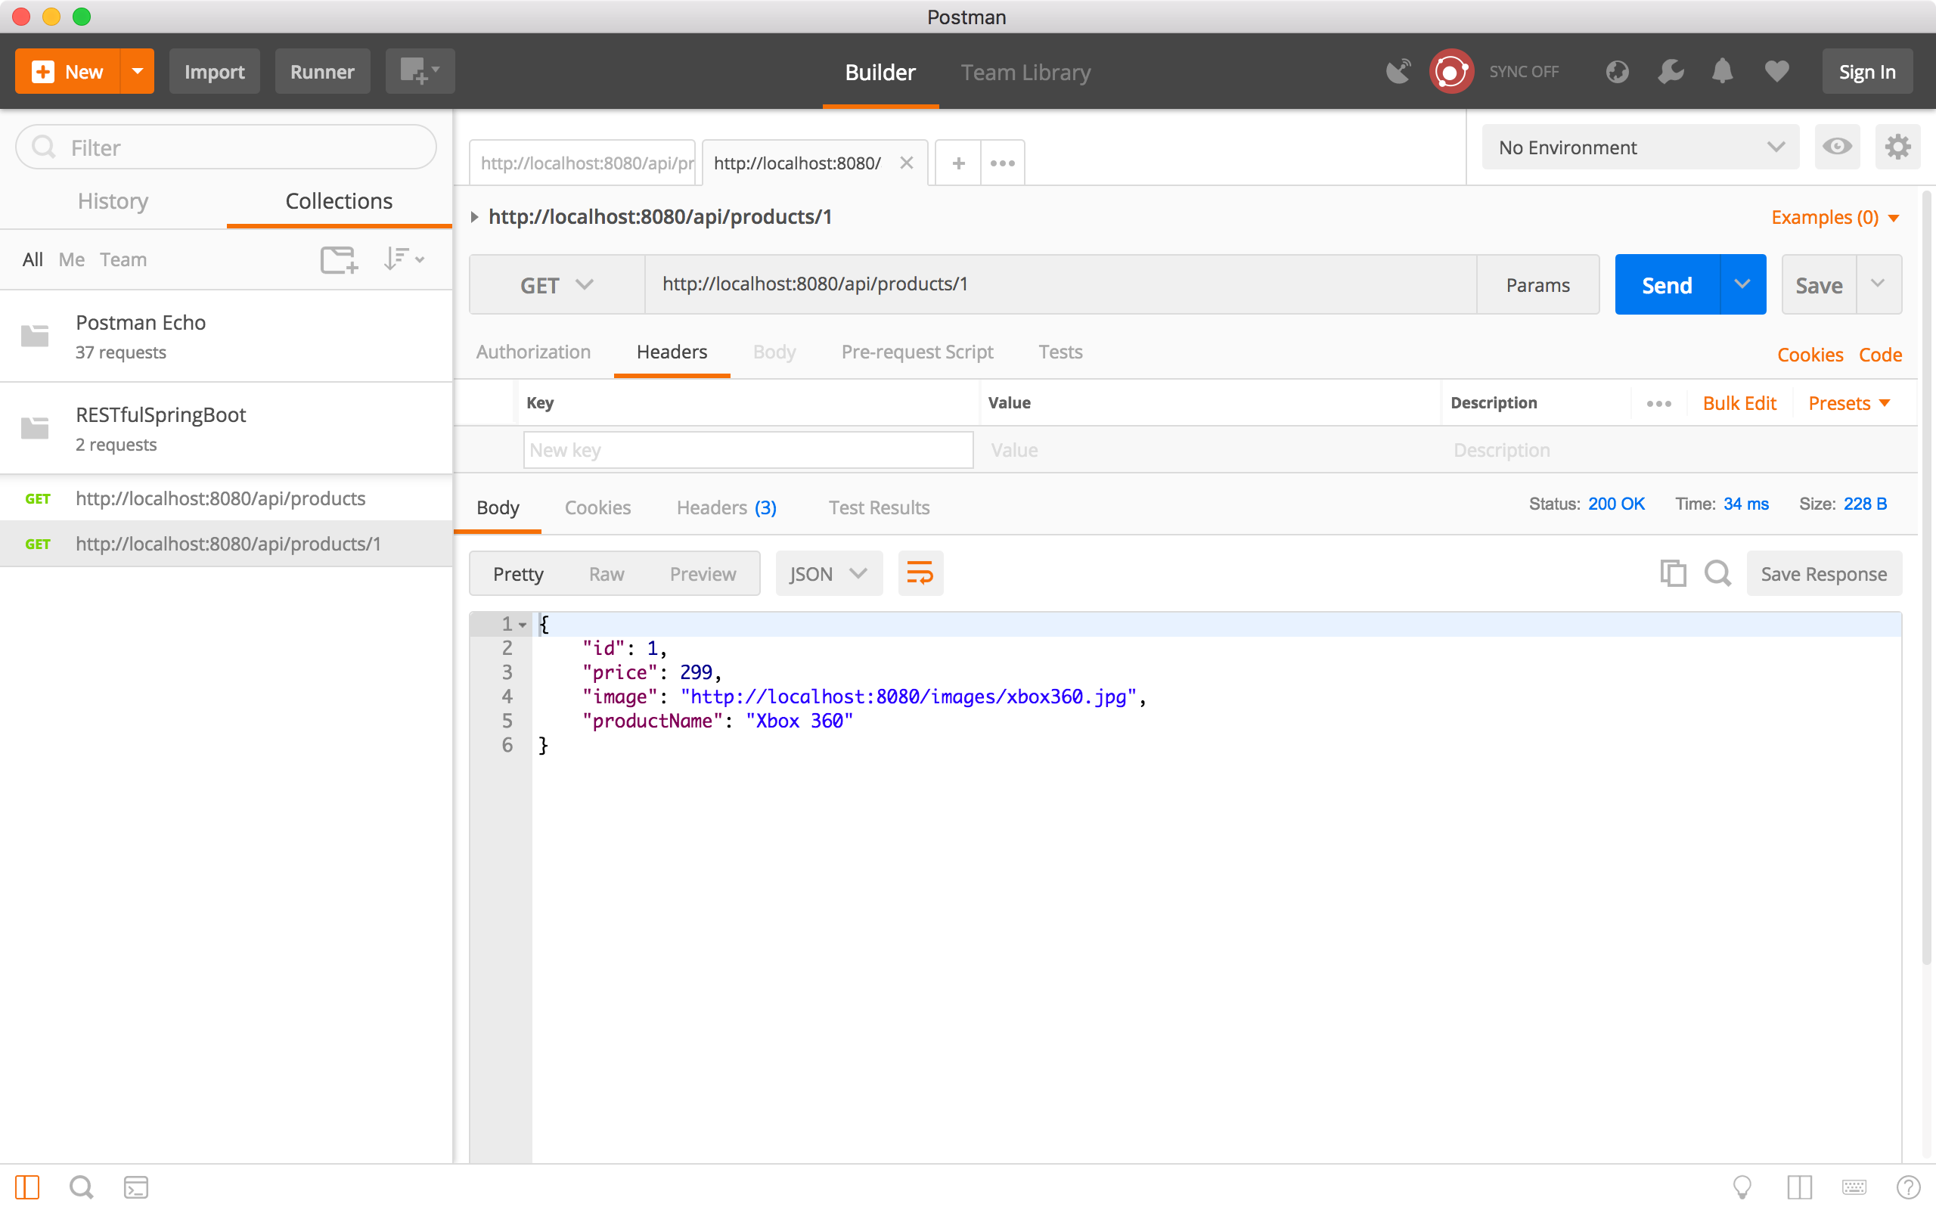Open headers column options three dots
The width and height of the screenshot is (1936, 1210).
pyautogui.click(x=1658, y=403)
